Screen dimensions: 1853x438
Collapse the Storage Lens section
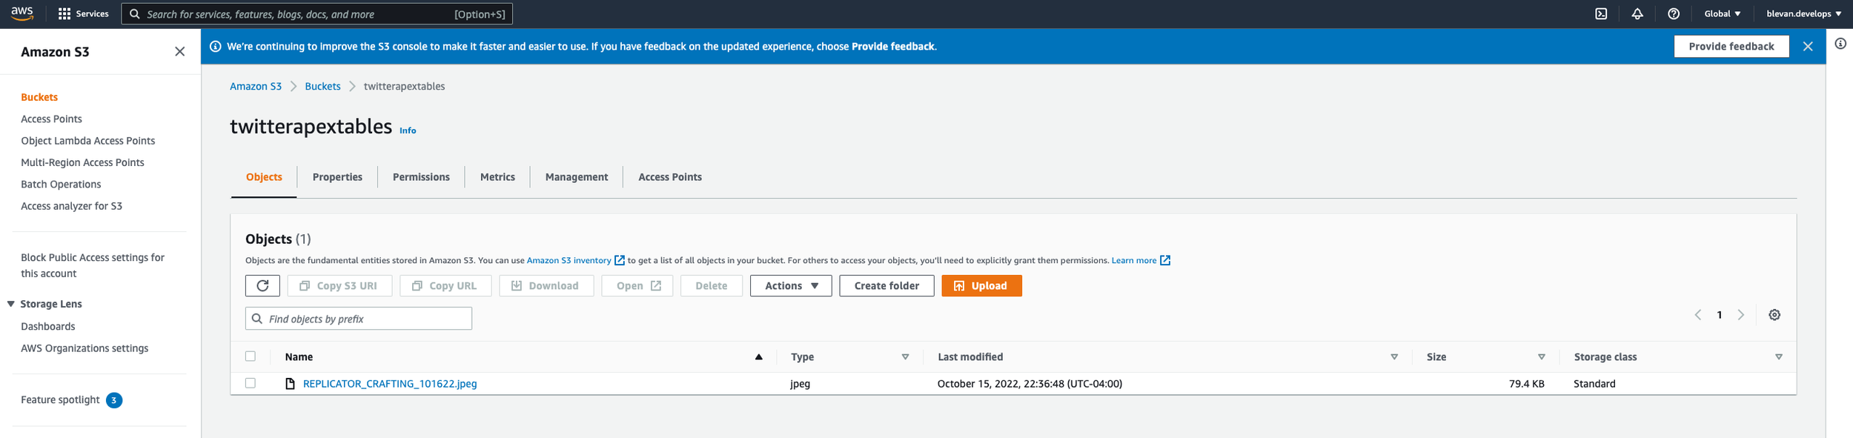11,305
